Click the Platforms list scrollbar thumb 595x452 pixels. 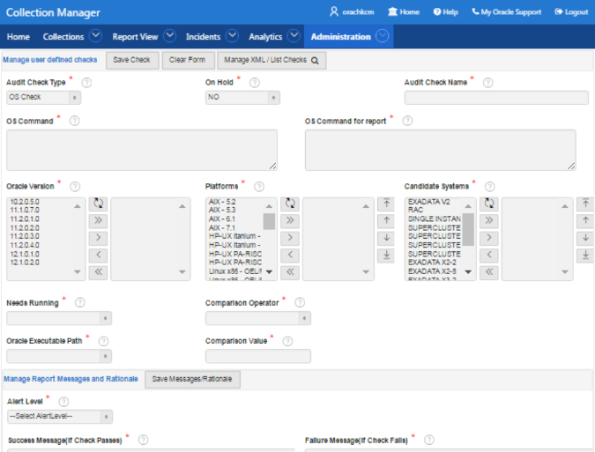(269, 221)
